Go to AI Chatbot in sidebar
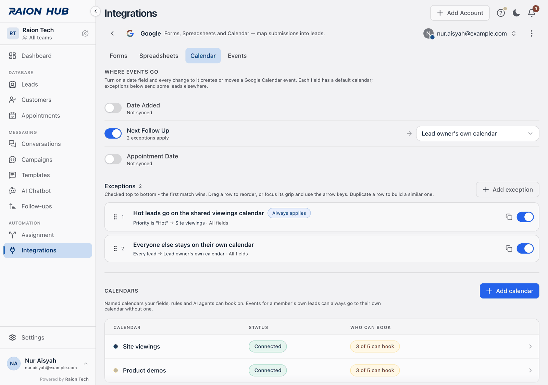This screenshot has height=385, width=548. pyautogui.click(x=48, y=191)
